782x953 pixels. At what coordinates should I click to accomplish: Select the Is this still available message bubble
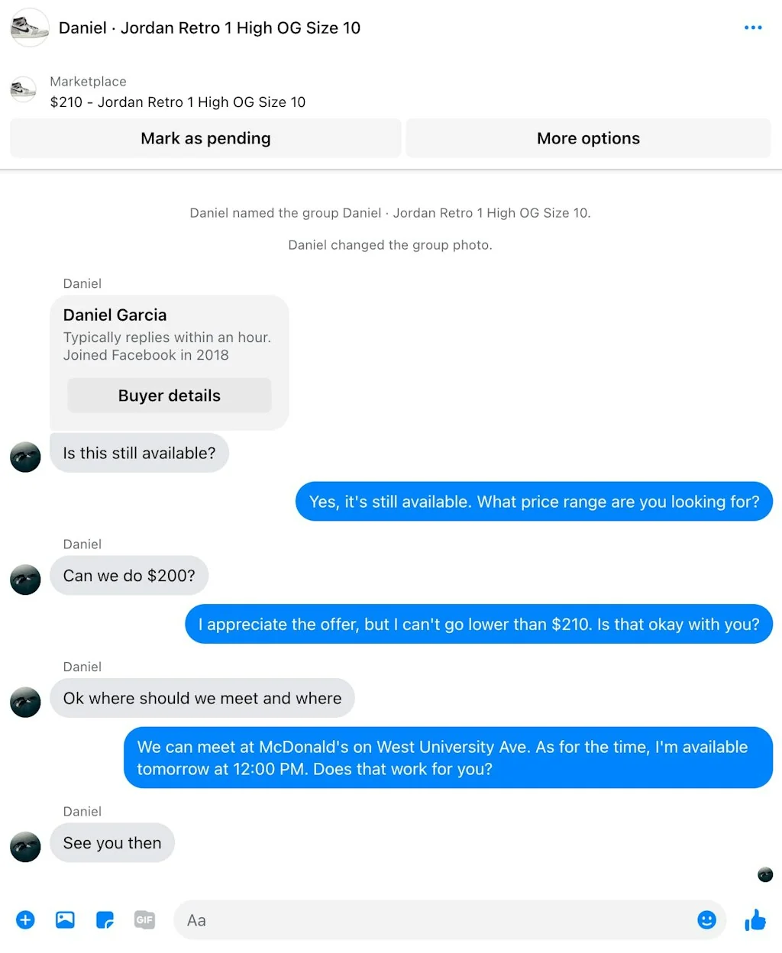tap(139, 453)
